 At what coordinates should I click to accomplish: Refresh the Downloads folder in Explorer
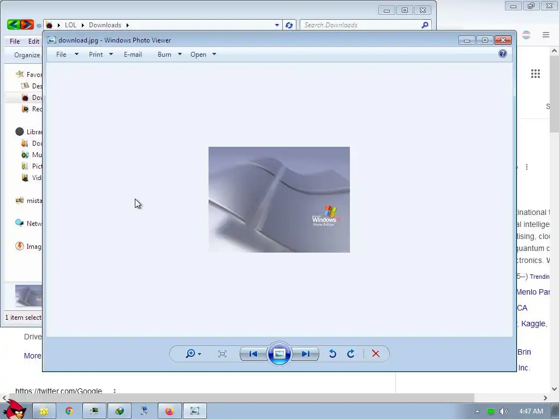click(289, 25)
